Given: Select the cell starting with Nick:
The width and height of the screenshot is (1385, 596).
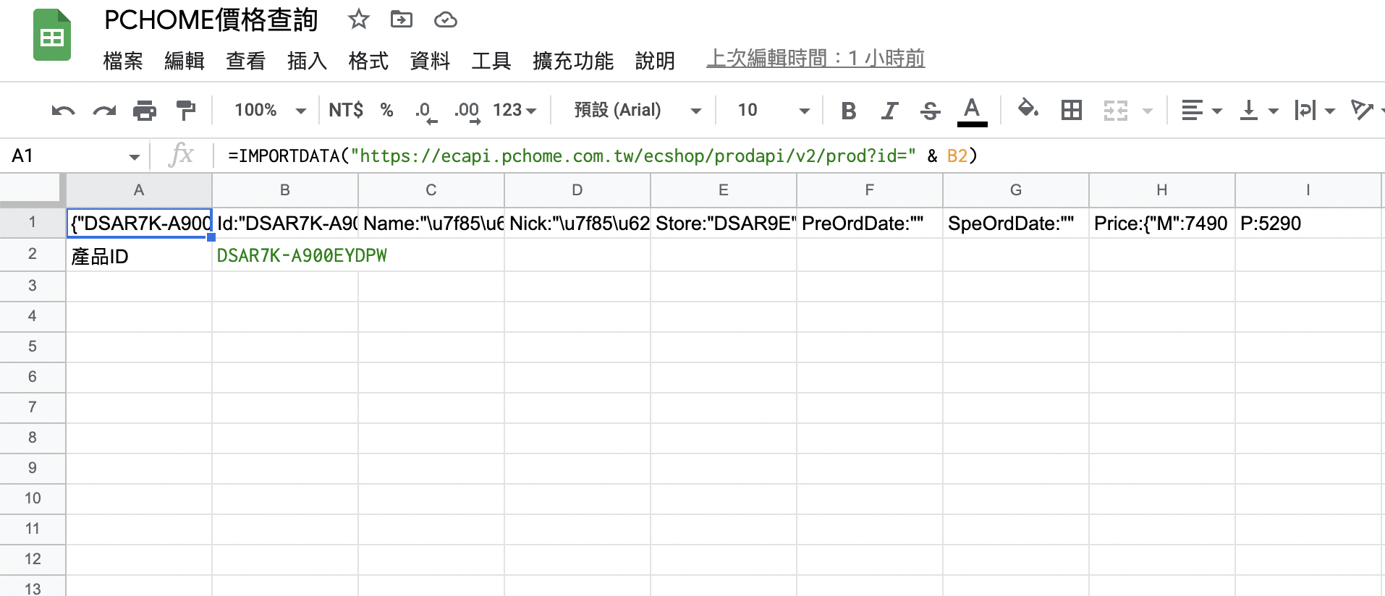Looking at the screenshot, I should coord(577,223).
